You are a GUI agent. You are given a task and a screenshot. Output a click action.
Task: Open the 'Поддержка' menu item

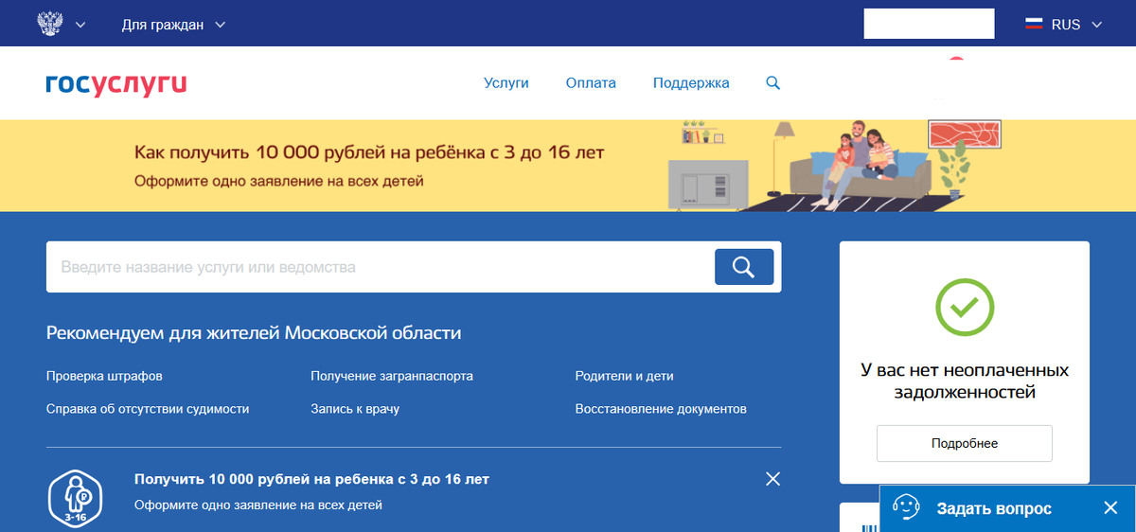click(691, 83)
